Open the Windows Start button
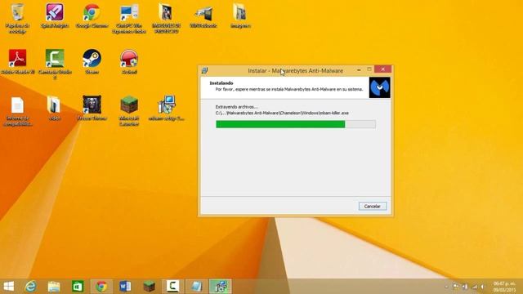 coord(9,287)
